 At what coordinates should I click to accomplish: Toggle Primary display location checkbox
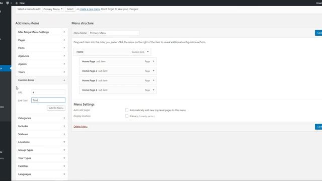[127, 116]
